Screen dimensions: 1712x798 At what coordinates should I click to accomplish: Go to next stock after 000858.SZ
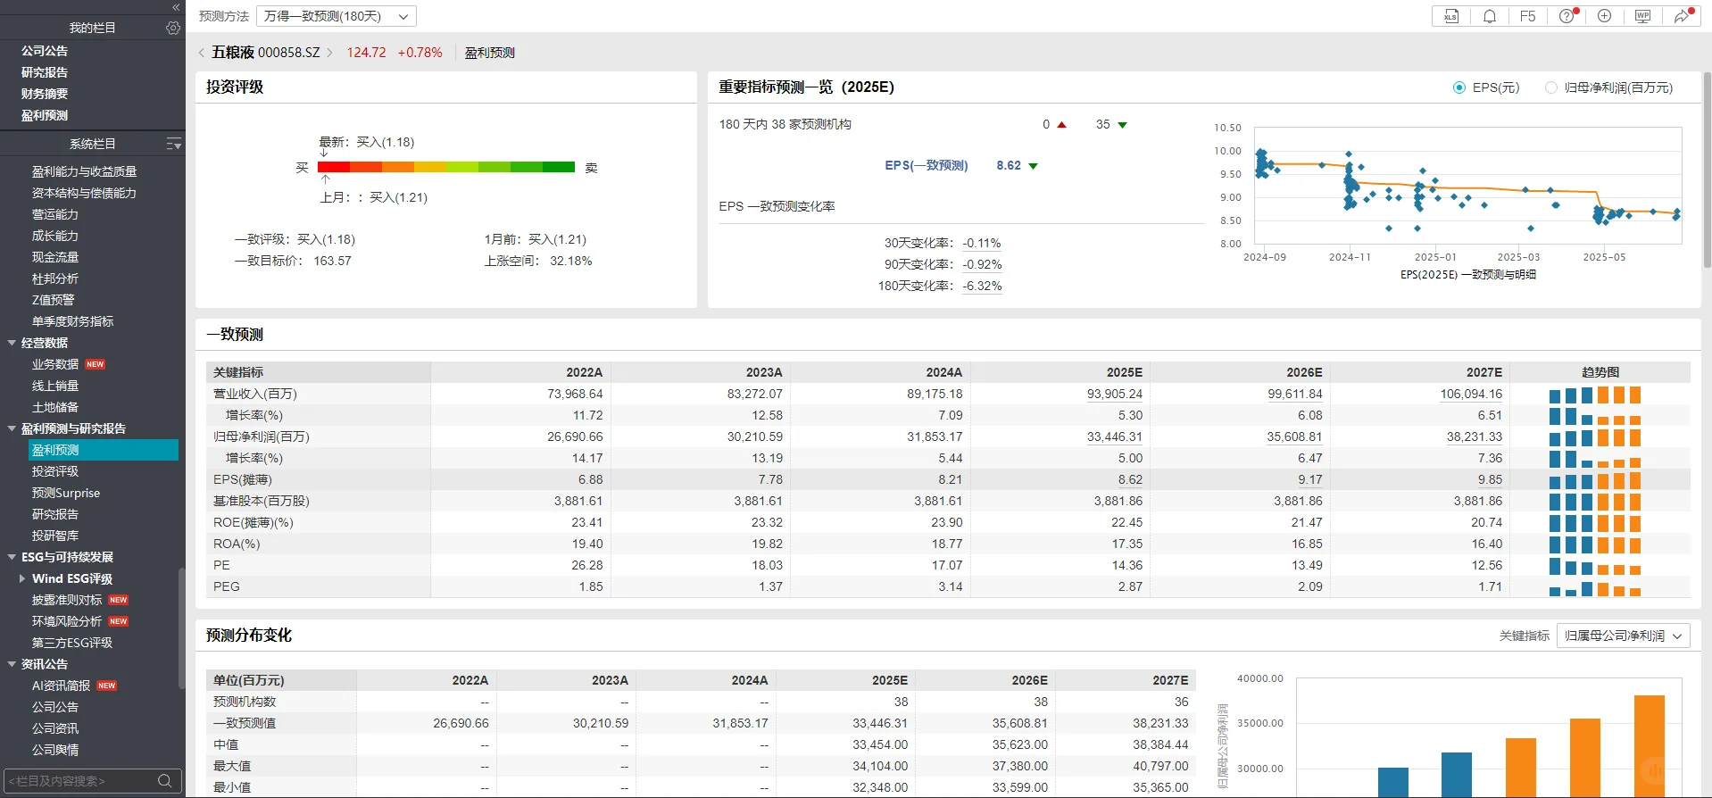pos(329,53)
